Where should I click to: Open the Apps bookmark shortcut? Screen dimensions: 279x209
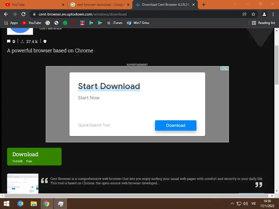point(11,23)
